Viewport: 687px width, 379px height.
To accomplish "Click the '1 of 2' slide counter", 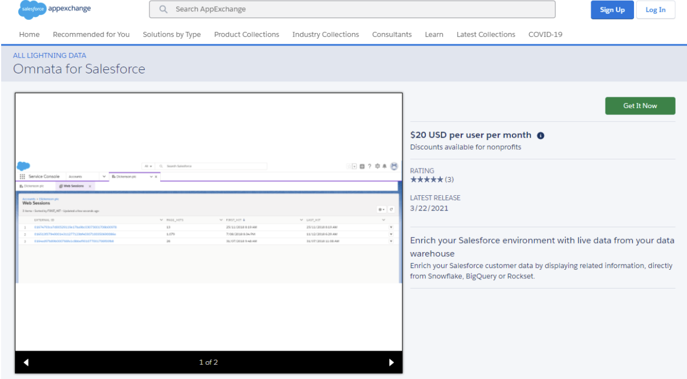I will pyautogui.click(x=209, y=362).
